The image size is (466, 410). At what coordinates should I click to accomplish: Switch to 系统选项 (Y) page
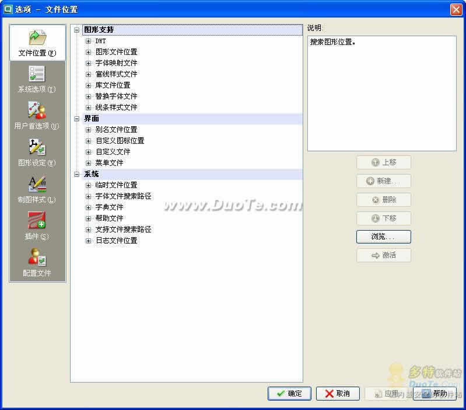tap(37, 79)
